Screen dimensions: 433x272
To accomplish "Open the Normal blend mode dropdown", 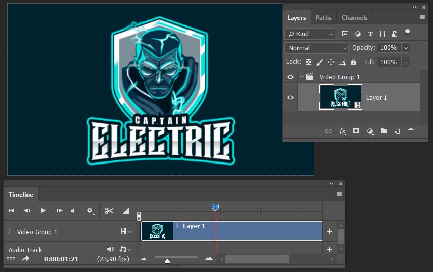I will [x=316, y=48].
